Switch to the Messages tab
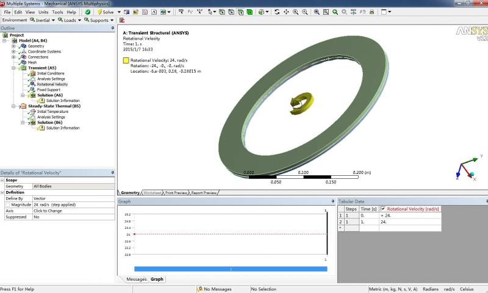 (136, 279)
